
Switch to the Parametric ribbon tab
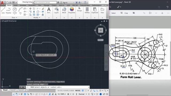tap(32, 5)
